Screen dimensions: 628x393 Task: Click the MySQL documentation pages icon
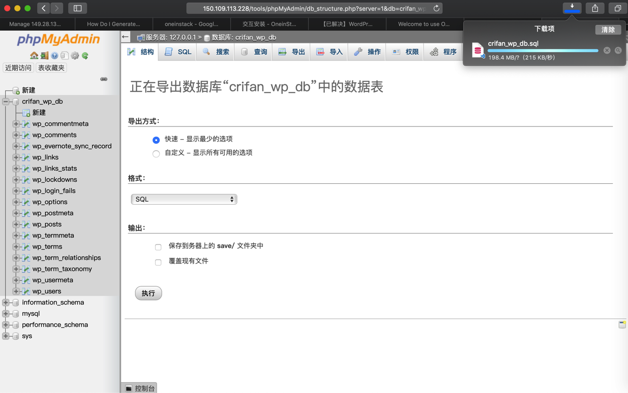tap(65, 55)
